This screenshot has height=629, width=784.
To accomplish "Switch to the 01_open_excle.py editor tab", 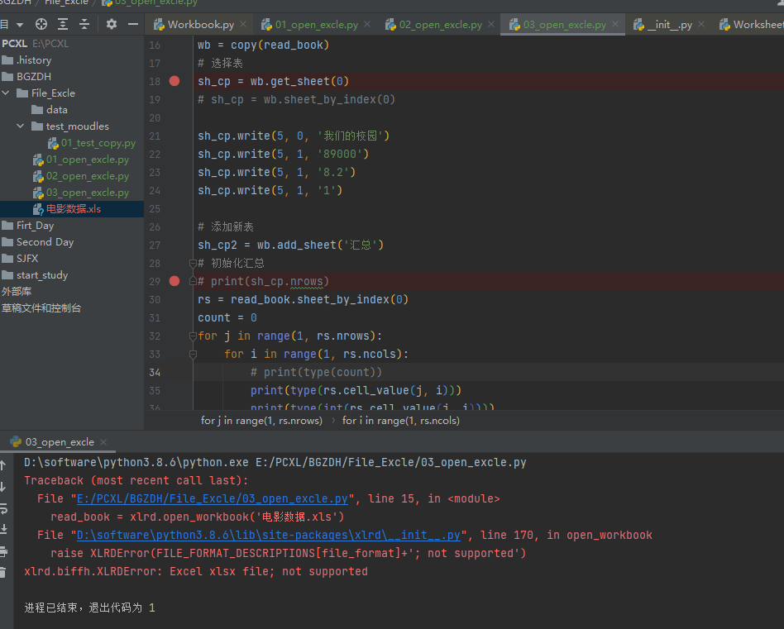I will tap(316, 25).
